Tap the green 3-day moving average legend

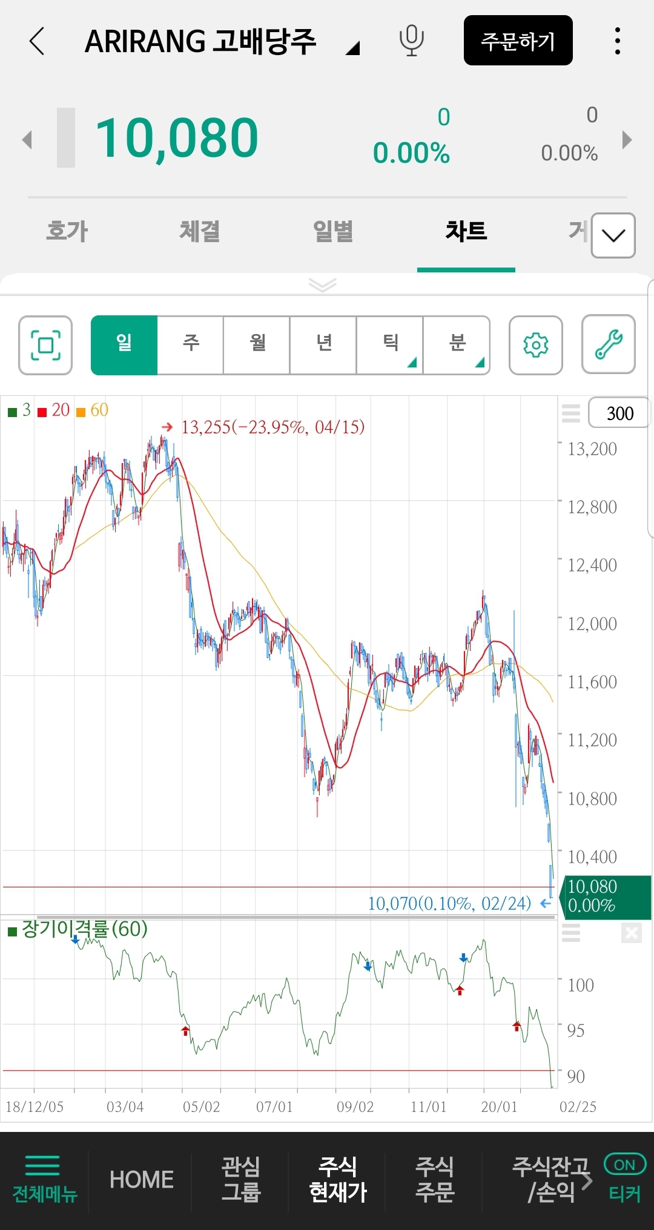[19, 410]
